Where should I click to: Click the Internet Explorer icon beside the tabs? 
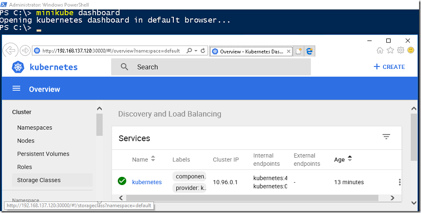coord(309,51)
